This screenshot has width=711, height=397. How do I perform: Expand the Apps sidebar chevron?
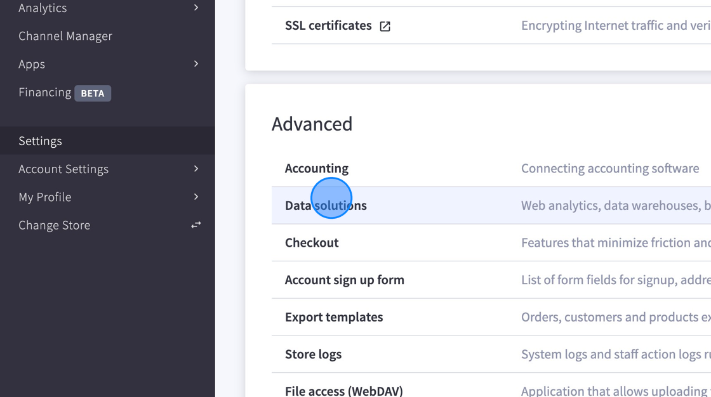(x=196, y=64)
